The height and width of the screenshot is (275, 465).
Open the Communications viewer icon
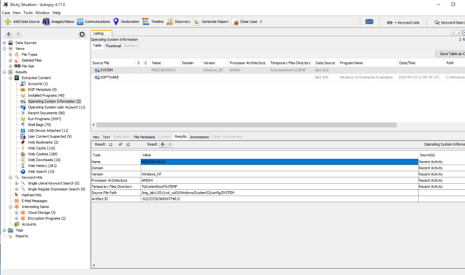[x=80, y=22]
